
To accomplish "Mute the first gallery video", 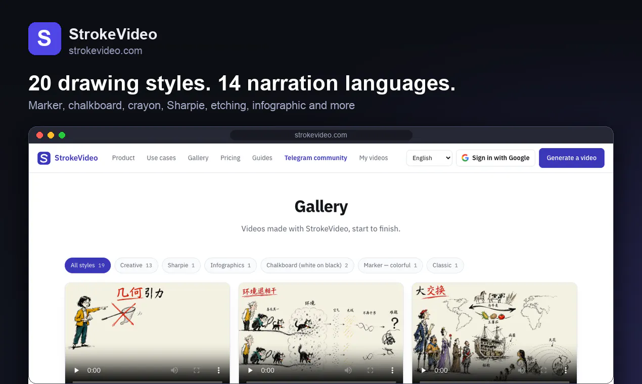I will (x=174, y=370).
